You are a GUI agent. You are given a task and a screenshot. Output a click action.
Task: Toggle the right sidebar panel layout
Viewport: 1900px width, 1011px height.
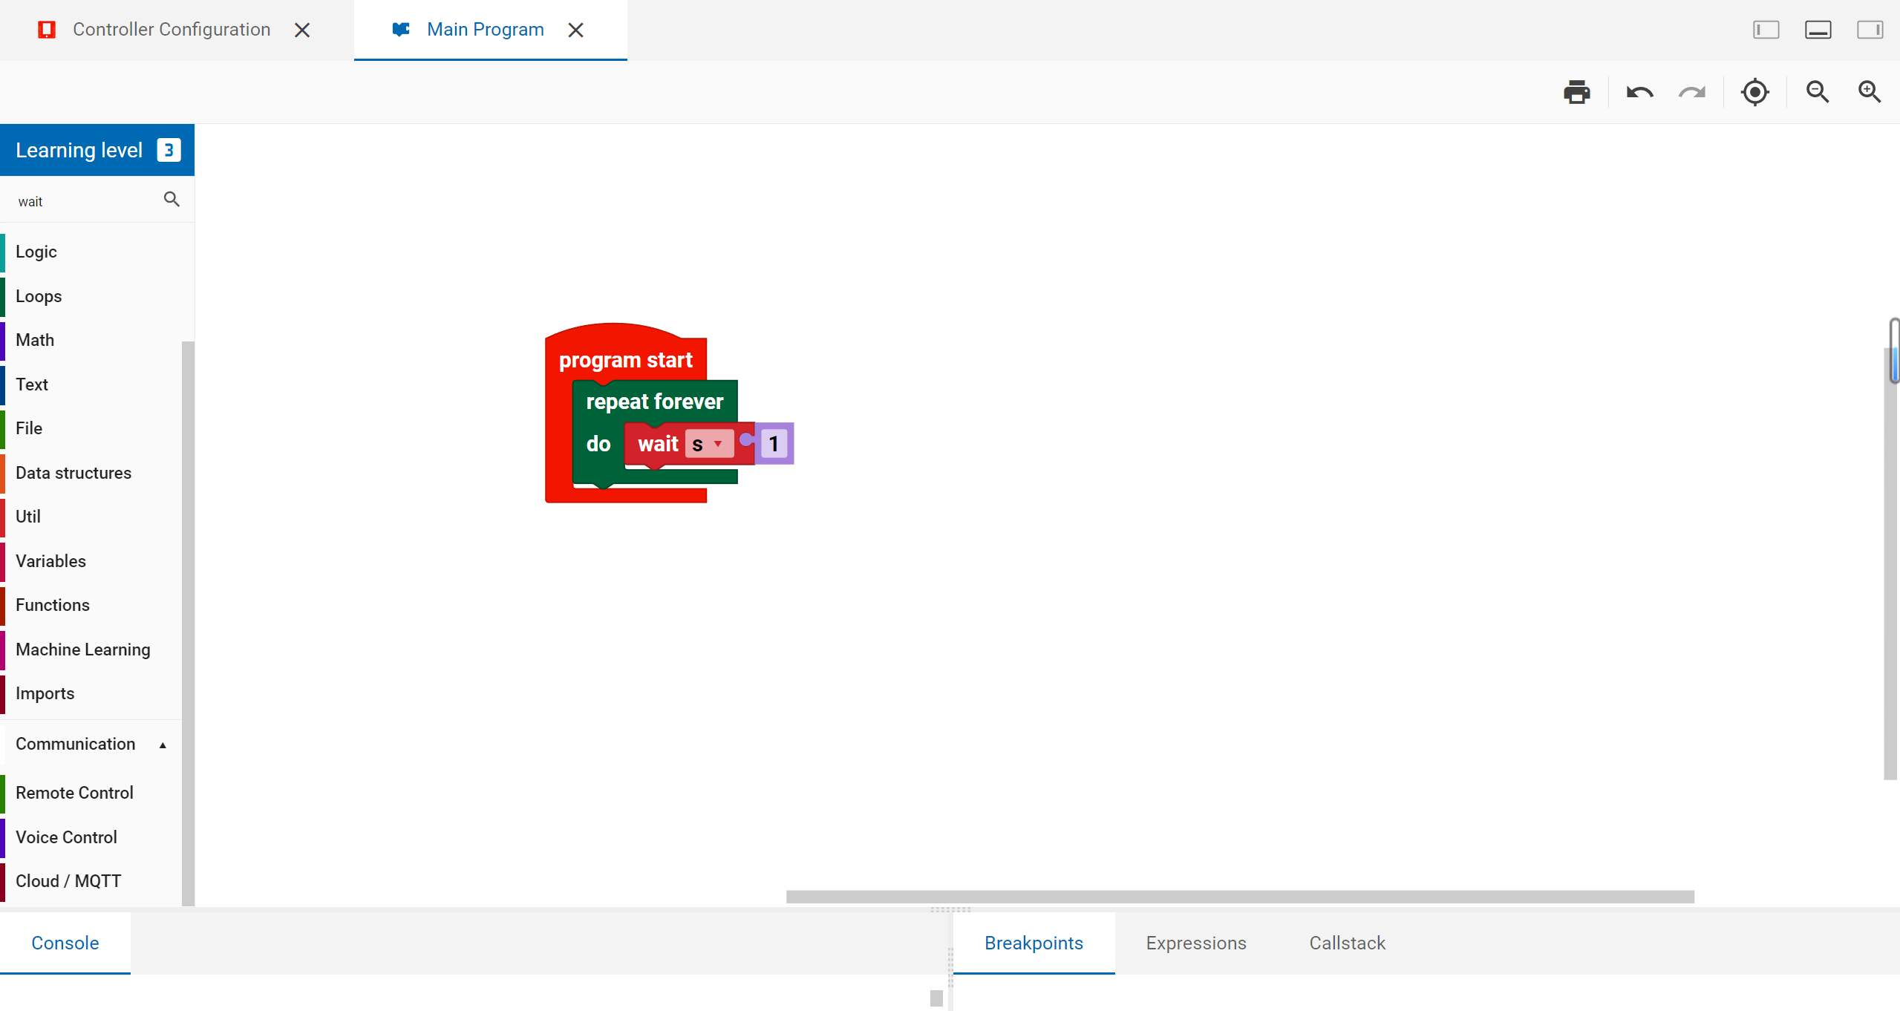point(1870,30)
